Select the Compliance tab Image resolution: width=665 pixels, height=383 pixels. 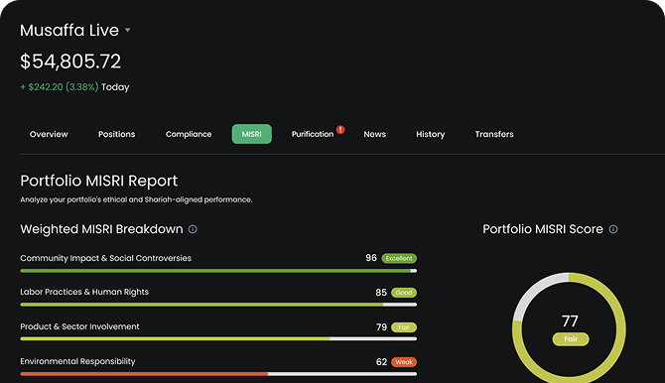tap(189, 134)
